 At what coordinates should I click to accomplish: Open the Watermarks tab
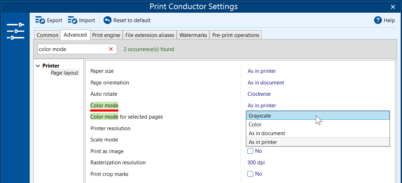point(193,35)
